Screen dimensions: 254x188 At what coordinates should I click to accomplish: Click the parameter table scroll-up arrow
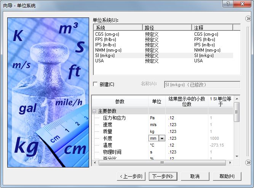tap(237, 98)
